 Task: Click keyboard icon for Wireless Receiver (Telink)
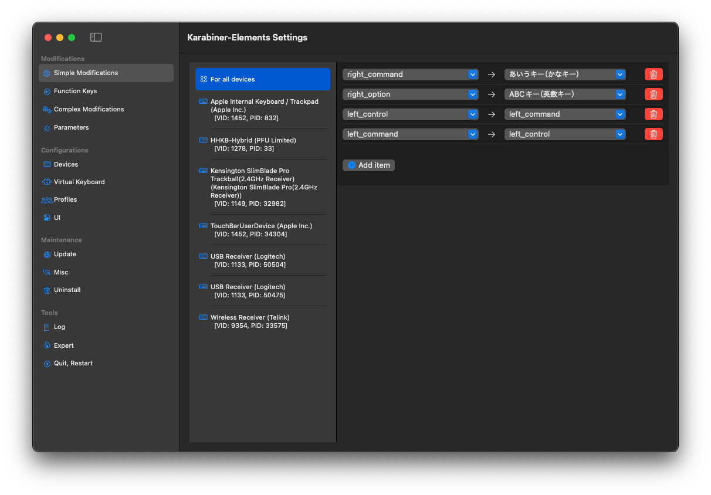coord(204,317)
